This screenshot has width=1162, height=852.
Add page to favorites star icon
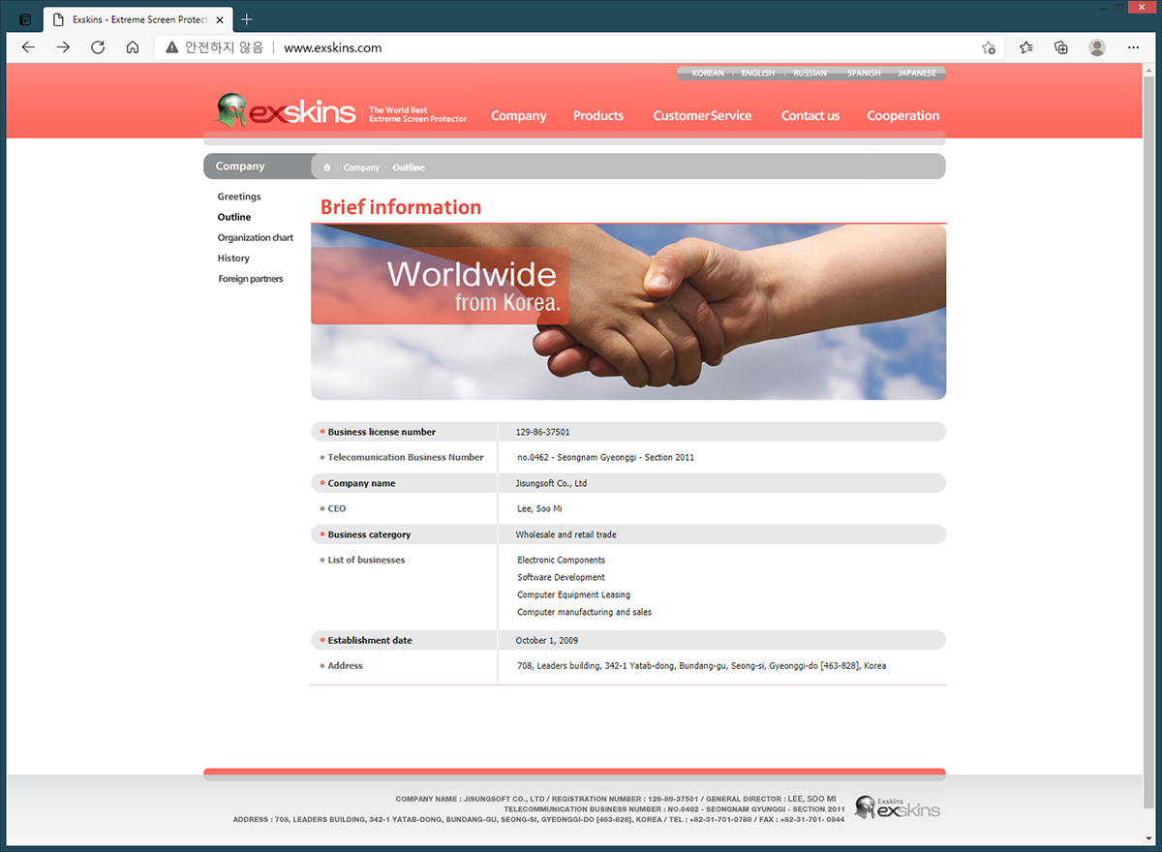[x=988, y=47]
